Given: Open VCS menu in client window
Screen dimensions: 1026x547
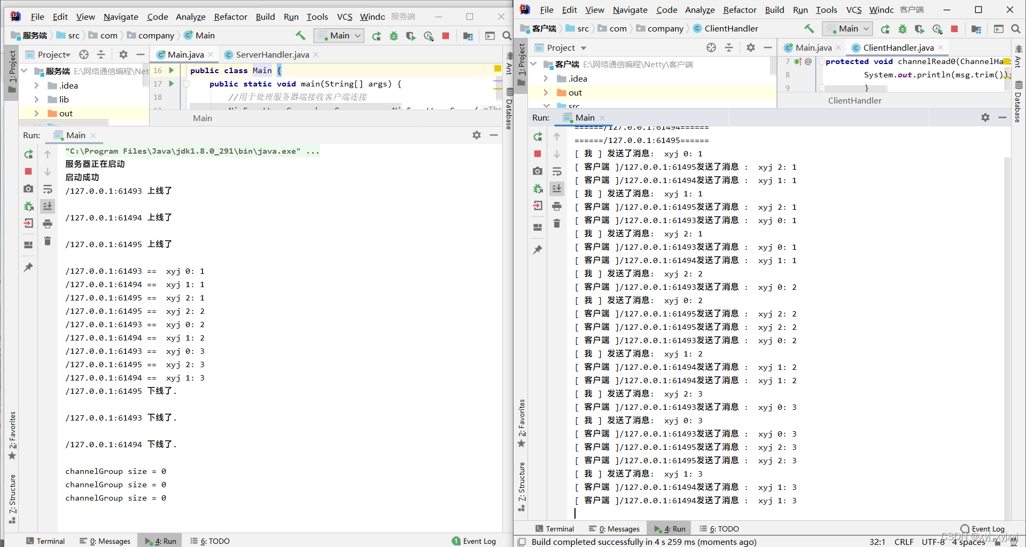Looking at the screenshot, I should click(x=854, y=10).
